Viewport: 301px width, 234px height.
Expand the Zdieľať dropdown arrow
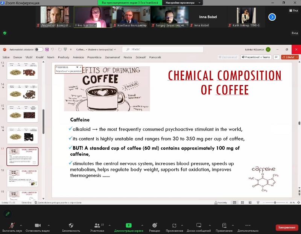point(297,57)
